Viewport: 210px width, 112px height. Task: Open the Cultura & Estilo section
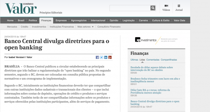[161, 20]
